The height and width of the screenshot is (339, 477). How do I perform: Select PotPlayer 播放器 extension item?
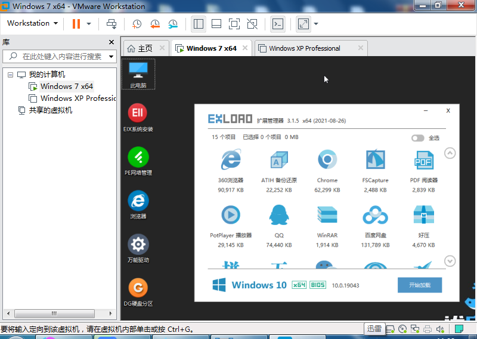tap(231, 226)
